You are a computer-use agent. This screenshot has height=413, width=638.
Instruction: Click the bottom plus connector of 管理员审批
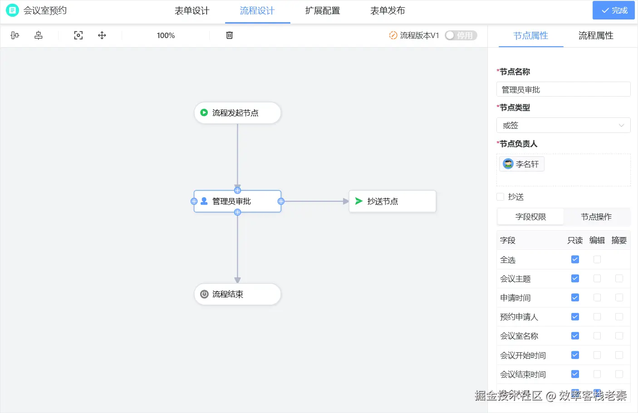point(237,212)
